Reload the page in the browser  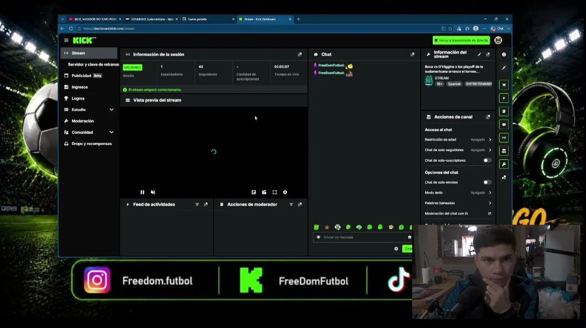tap(71, 29)
